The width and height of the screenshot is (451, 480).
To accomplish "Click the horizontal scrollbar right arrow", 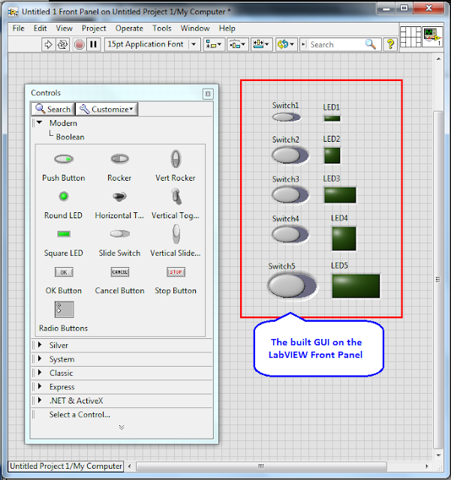I will click(x=426, y=466).
